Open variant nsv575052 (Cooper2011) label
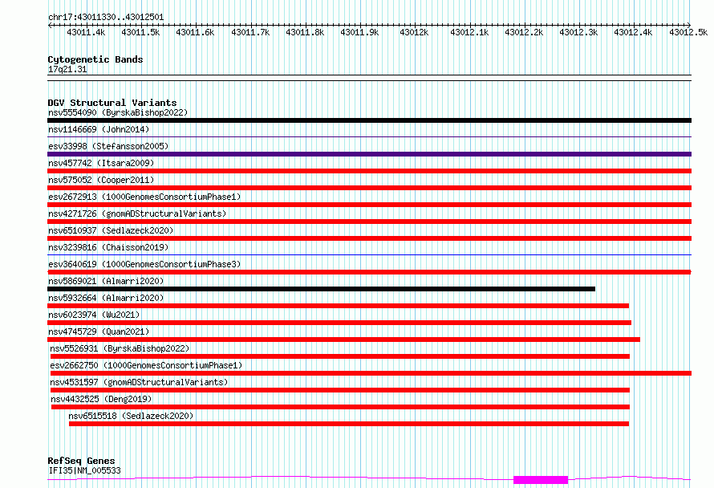Screen dimensions: 714x488 (101, 180)
